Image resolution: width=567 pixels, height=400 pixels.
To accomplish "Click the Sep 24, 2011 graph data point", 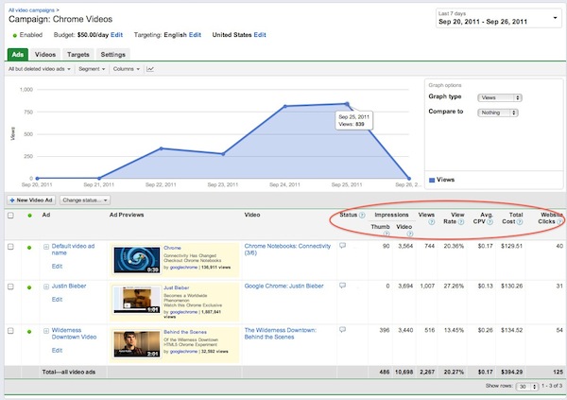I will pyautogui.click(x=285, y=106).
